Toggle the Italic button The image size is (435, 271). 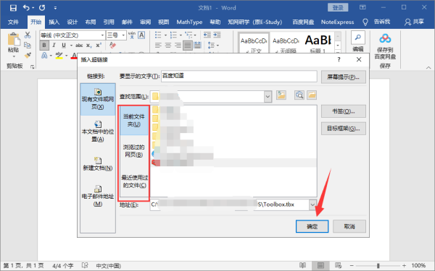tap(54, 46)
